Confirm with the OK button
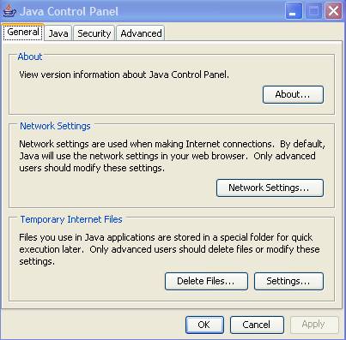 click(x=204, y=325)
